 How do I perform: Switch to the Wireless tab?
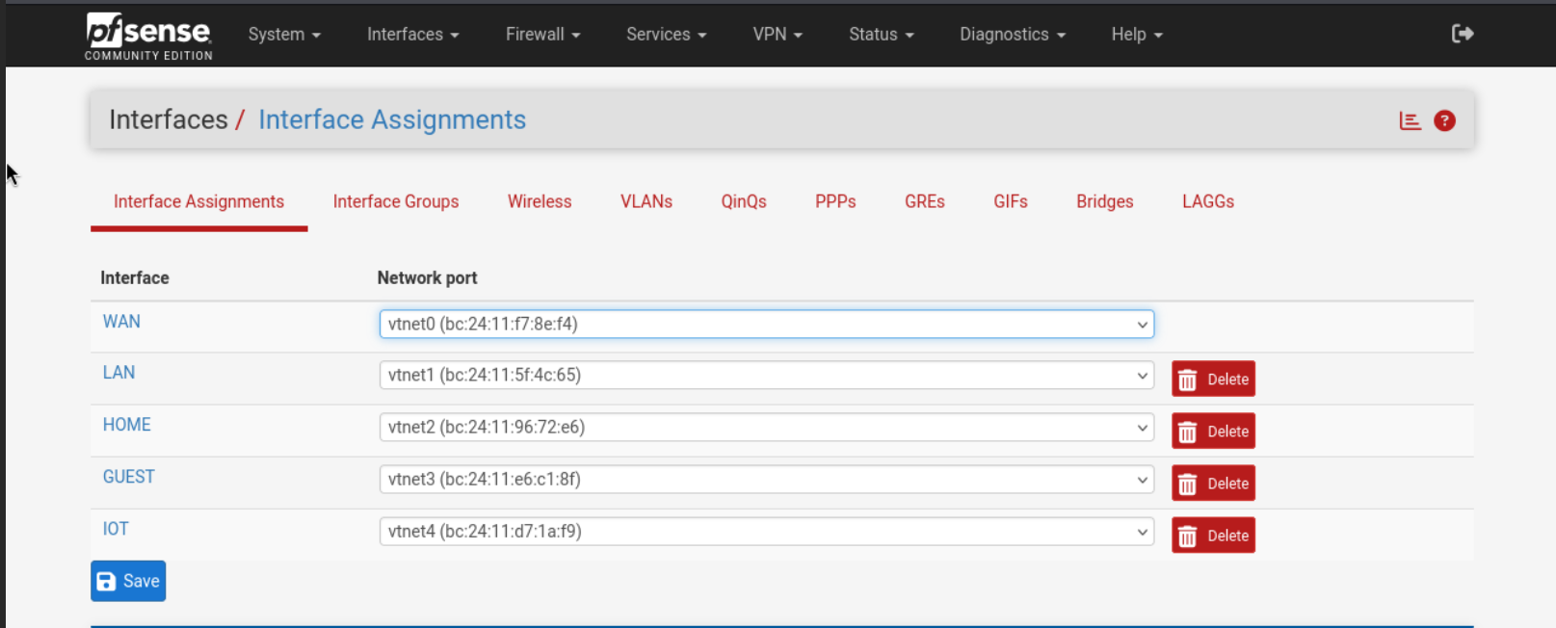[x=540, y=202]
